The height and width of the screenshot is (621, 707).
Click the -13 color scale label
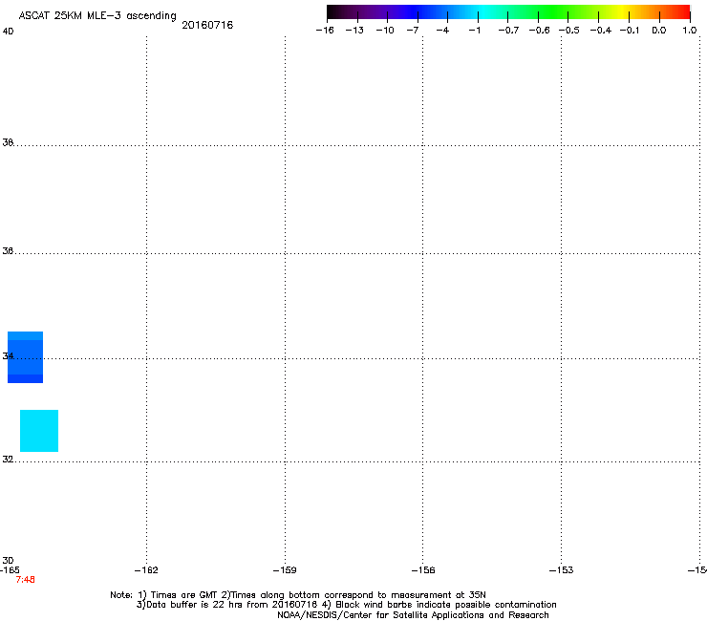point(354,31)
